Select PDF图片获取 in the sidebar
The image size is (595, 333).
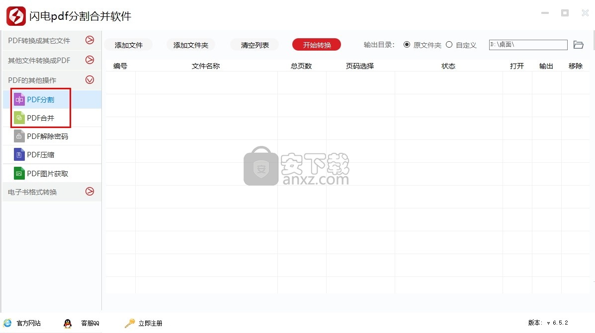pyautogui.click(x=52, y=173)
